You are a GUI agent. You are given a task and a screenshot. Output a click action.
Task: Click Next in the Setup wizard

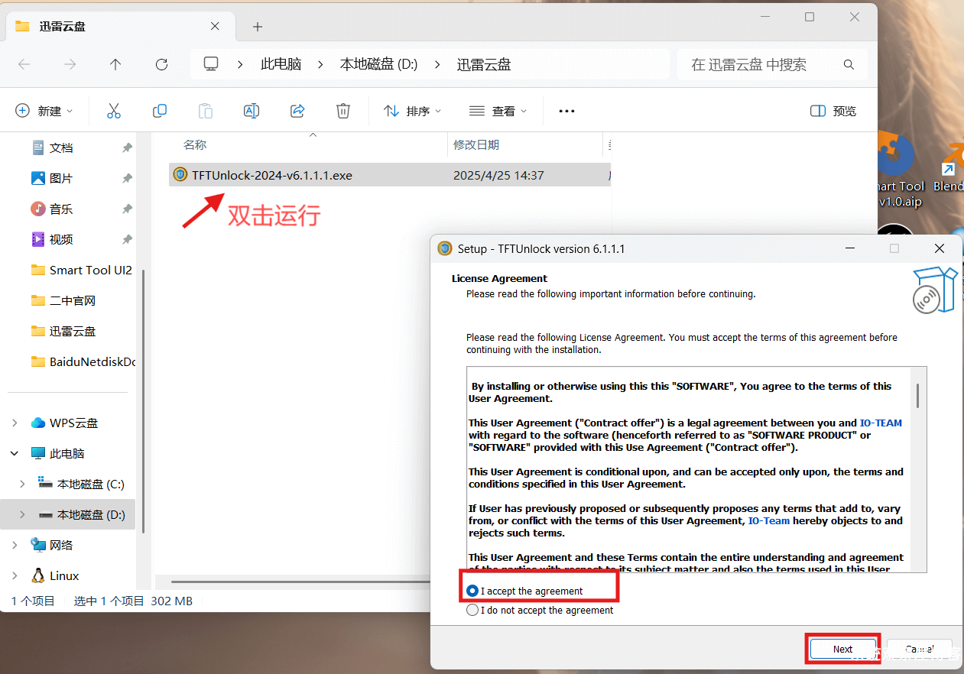(842, 649)
